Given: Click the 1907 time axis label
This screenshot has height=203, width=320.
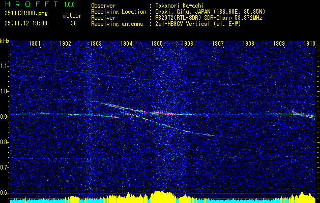Looking at the screenshot, I should 218,43.
